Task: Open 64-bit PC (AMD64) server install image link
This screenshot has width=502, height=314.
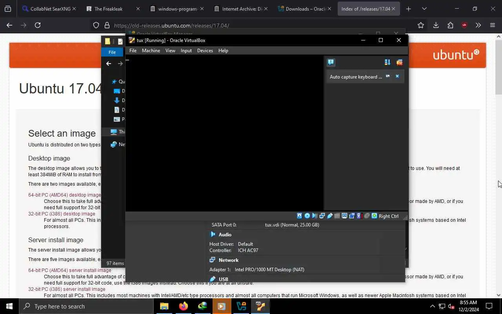Action: tap(70, 270)
